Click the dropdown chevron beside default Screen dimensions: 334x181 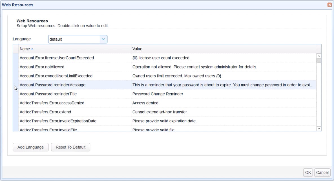(x=103, y=39)
